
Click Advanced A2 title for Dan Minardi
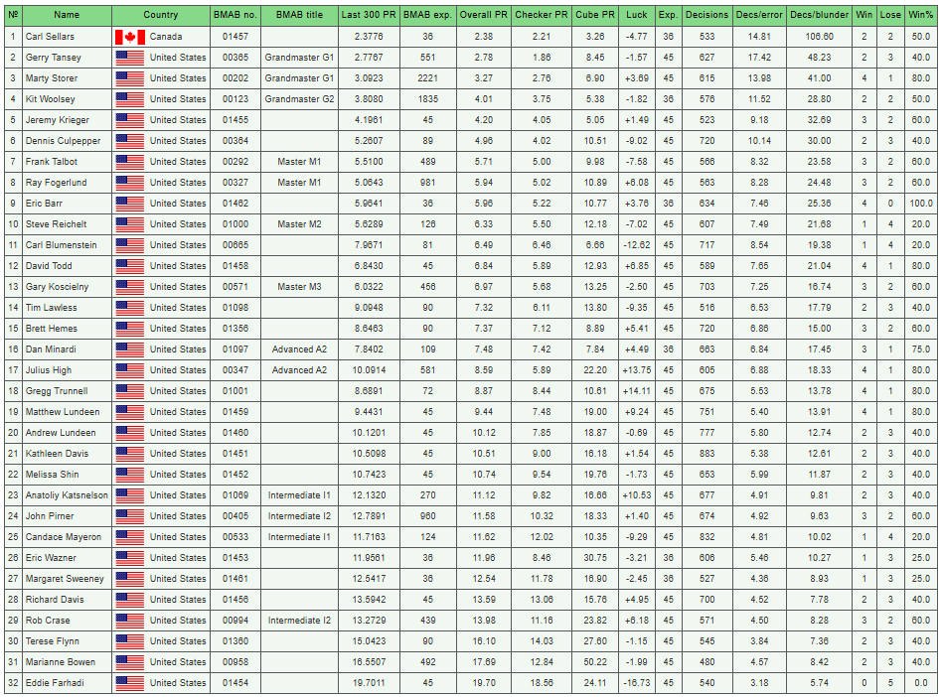tap(299, 349)
